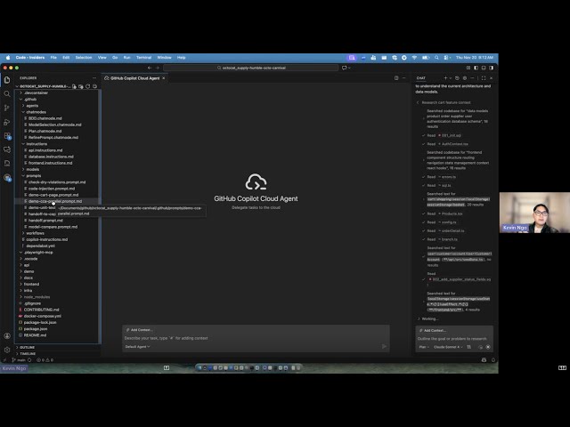Collapse the prompts folder
The width and height of the screenshot is (570, 427).
point(34,176)
